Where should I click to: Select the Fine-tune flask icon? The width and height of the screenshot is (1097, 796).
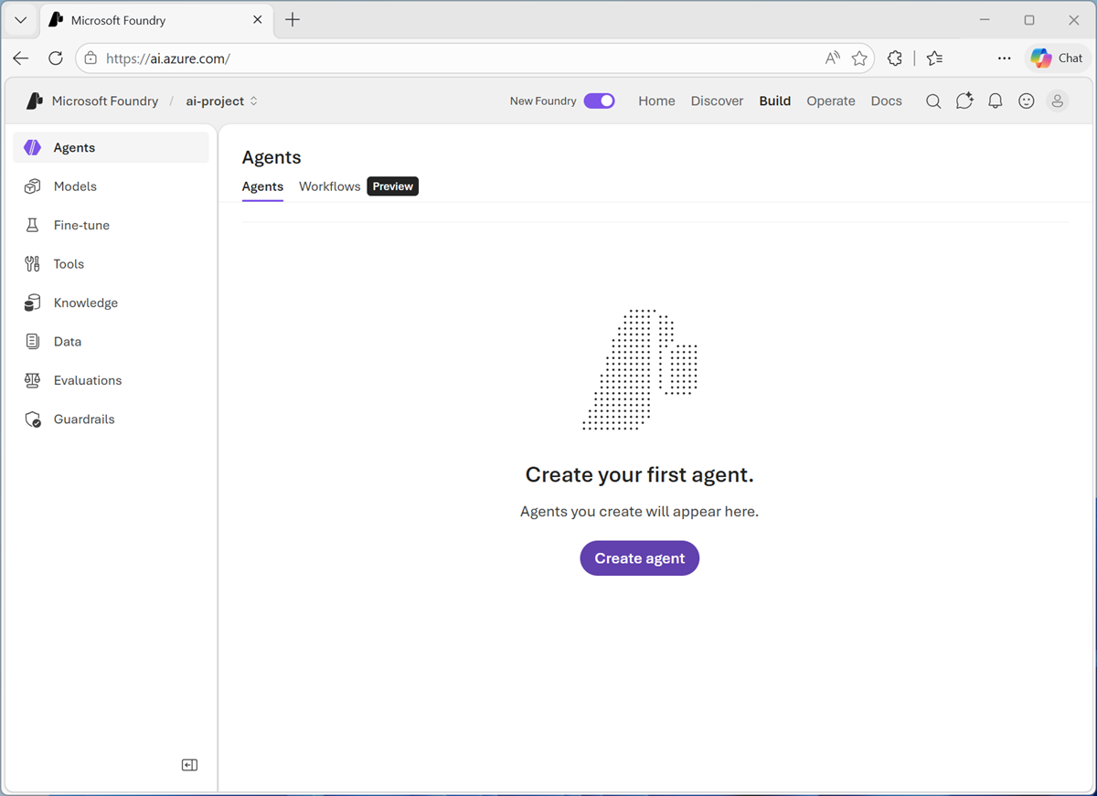coord(32,225)
